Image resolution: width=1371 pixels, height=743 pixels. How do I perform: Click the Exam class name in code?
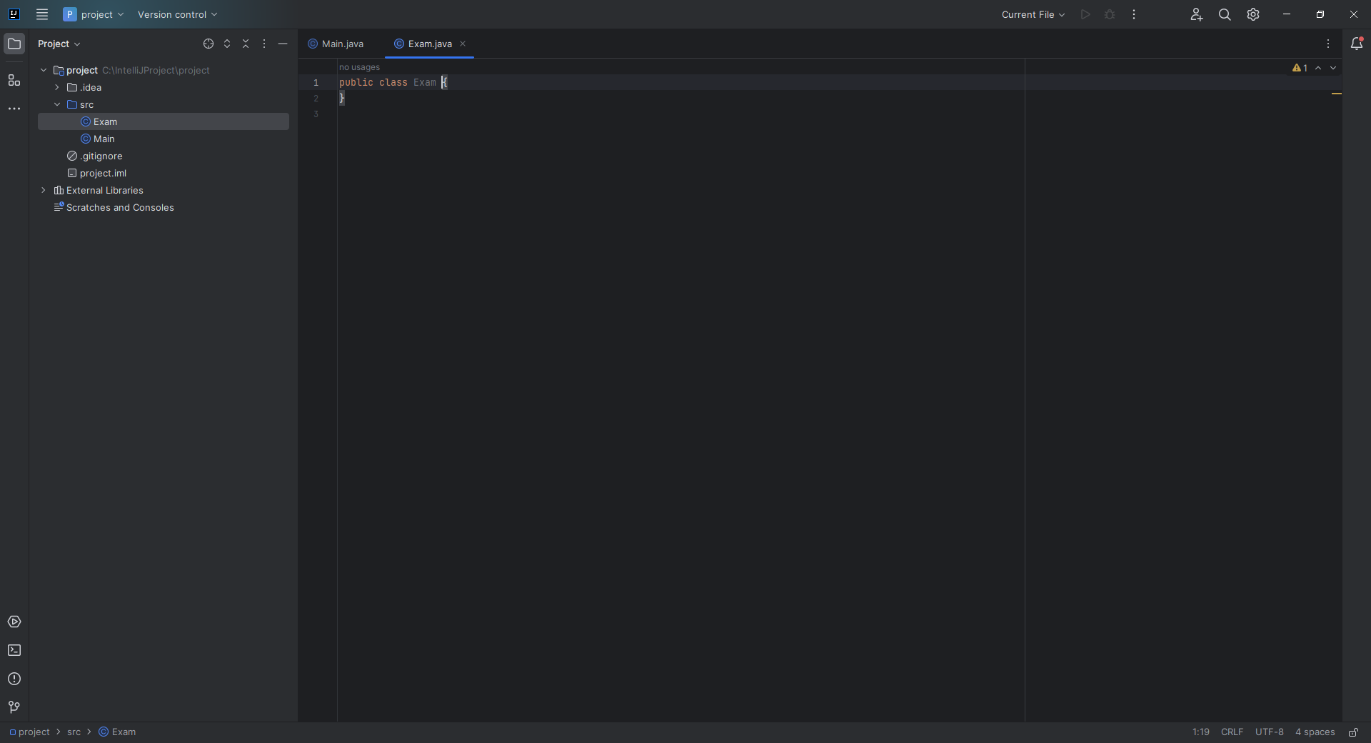pos(425,83)
